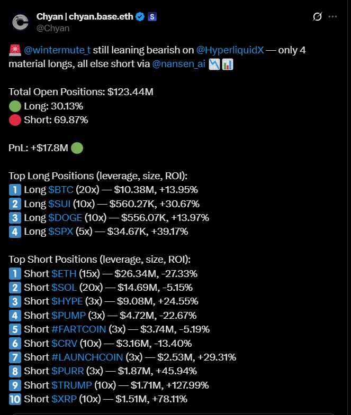Open the @wintermute_t mention
Viewport: 351px width, 415px height.
point(57,50)
